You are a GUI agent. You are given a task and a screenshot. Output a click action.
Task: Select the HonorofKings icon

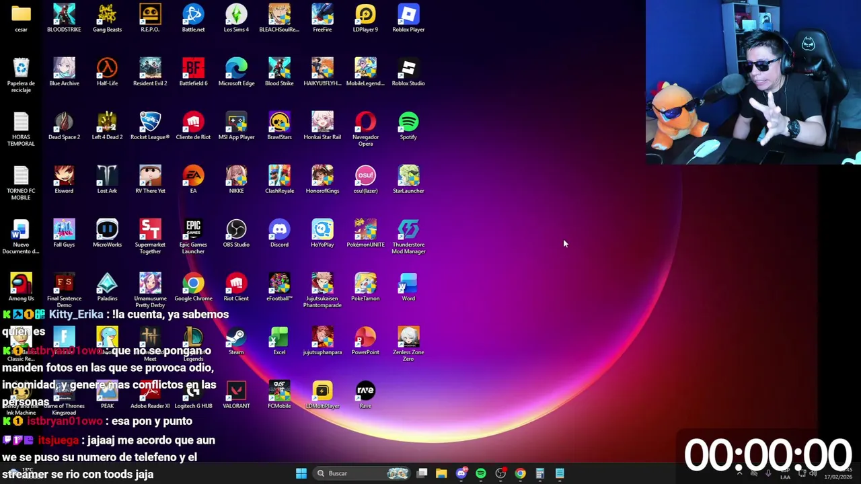tap(322, 179)
